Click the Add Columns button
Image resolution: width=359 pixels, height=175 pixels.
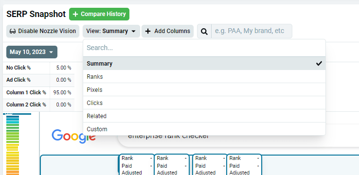(168, 31)
